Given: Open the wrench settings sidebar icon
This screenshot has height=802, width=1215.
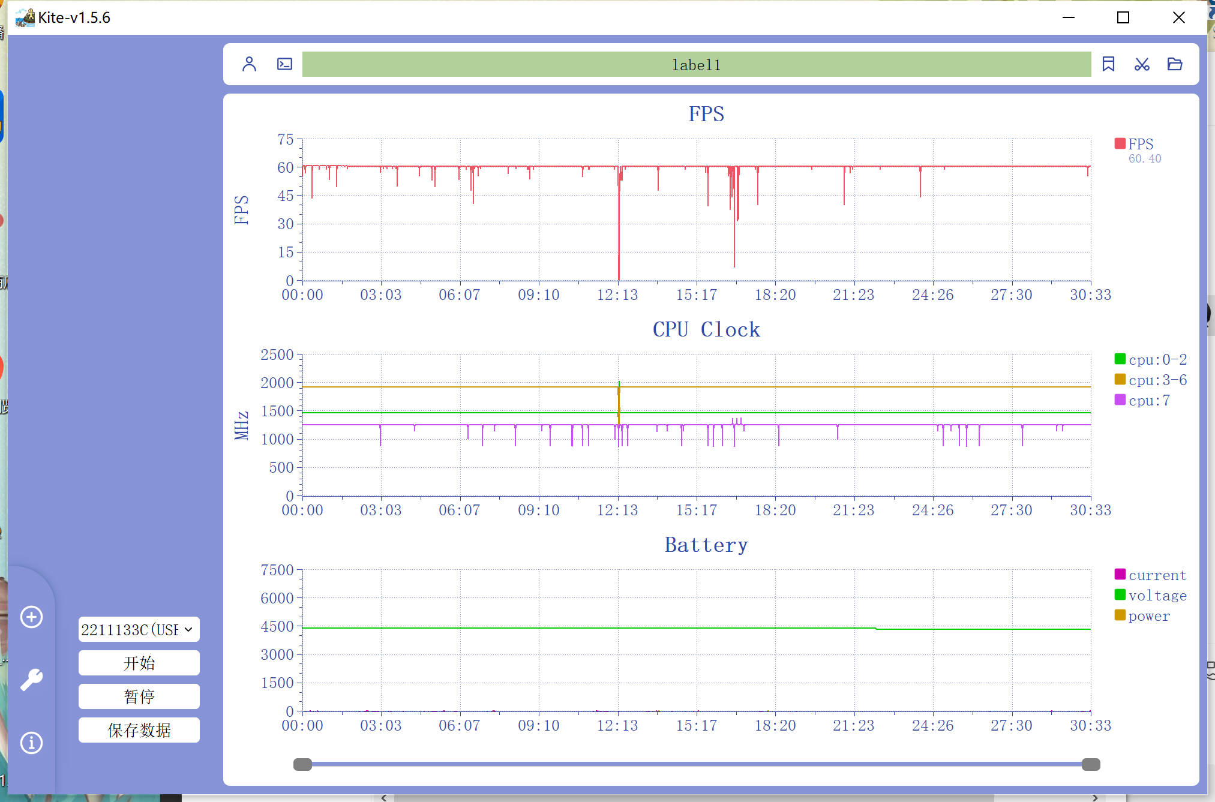Looking at the screenshot, I should (x=31, y=680).
